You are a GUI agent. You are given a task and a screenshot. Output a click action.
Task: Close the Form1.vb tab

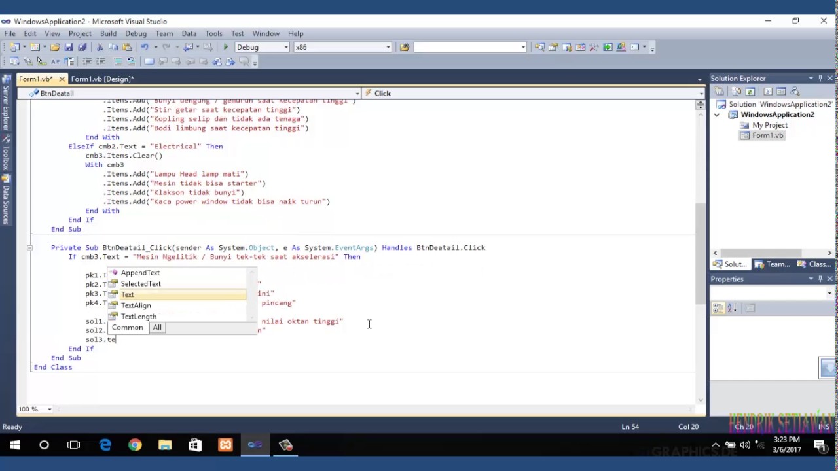coord(62,79)
